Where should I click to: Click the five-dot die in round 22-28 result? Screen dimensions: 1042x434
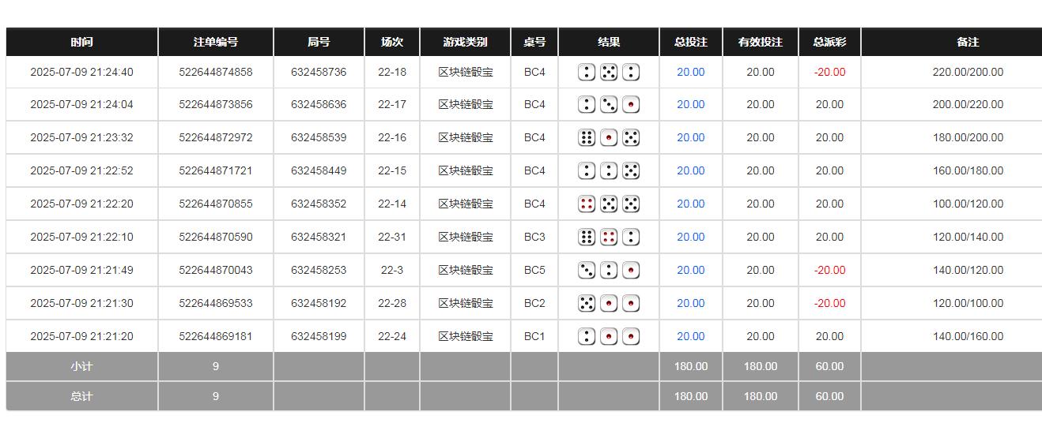(587, 303)
